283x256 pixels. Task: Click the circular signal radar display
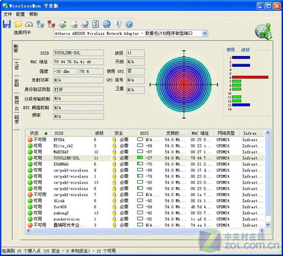184,85
